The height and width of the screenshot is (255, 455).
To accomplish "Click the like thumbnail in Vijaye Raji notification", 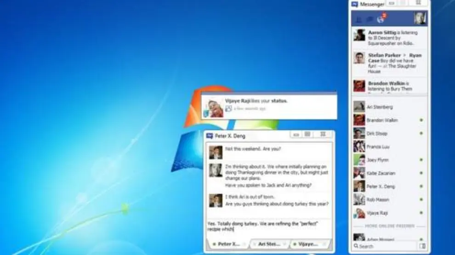I will click(x=228, y=109).
